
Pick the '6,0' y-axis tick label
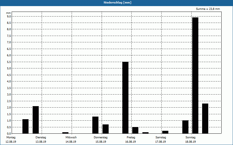pos(9,55)
